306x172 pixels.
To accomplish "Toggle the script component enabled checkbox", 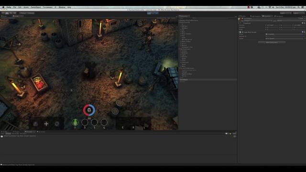I will (x=242, y=32).
